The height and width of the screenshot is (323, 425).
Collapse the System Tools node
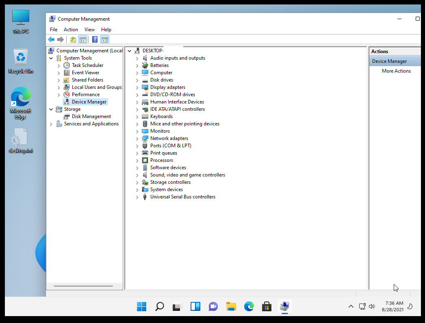[51, 58]
